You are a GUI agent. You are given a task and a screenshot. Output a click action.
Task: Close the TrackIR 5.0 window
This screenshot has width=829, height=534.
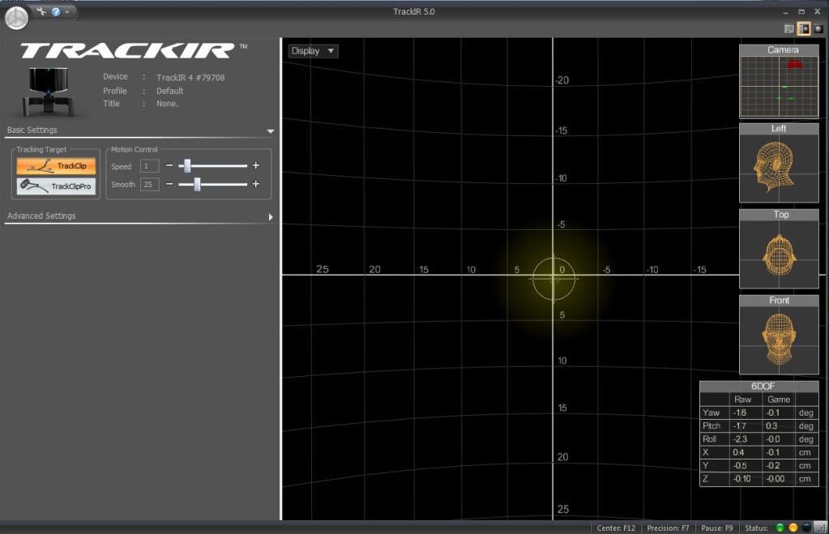pos(818,11)
